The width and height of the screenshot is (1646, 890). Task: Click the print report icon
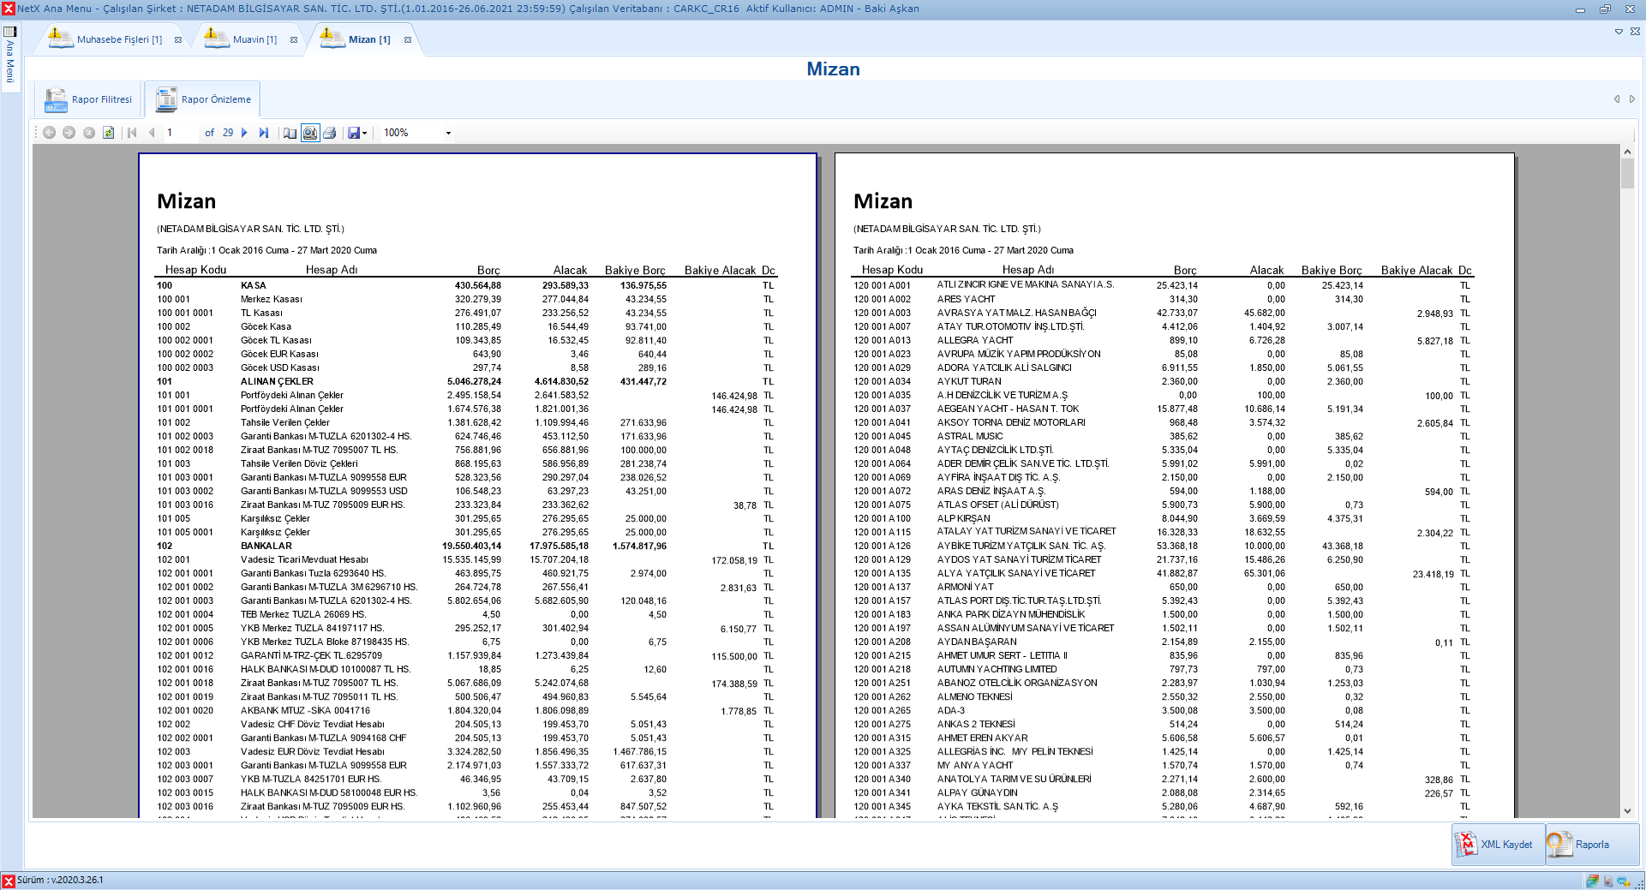(330, 133)
